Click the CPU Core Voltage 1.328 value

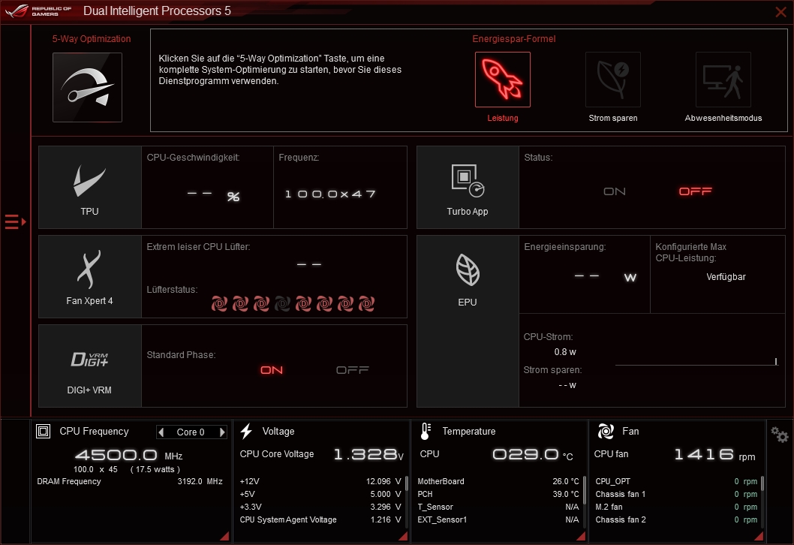click(x=368, y=454)
